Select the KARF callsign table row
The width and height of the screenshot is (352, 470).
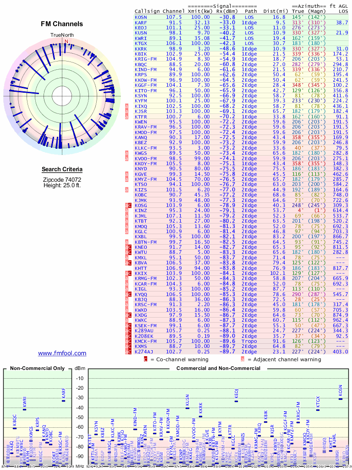pos(241,22)
